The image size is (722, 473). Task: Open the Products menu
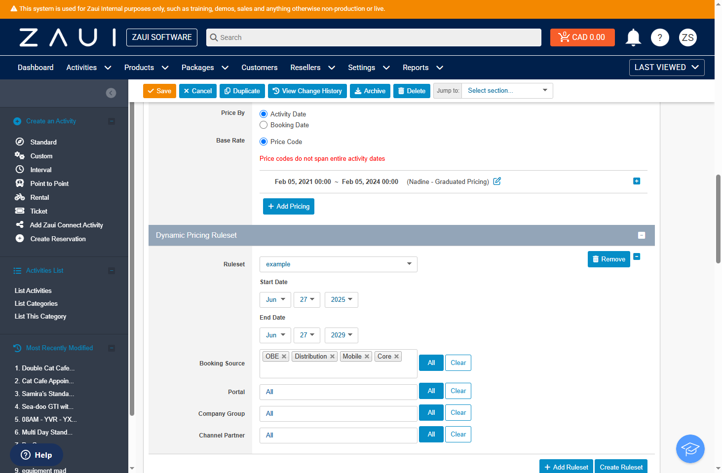click(x=147, y=68)
